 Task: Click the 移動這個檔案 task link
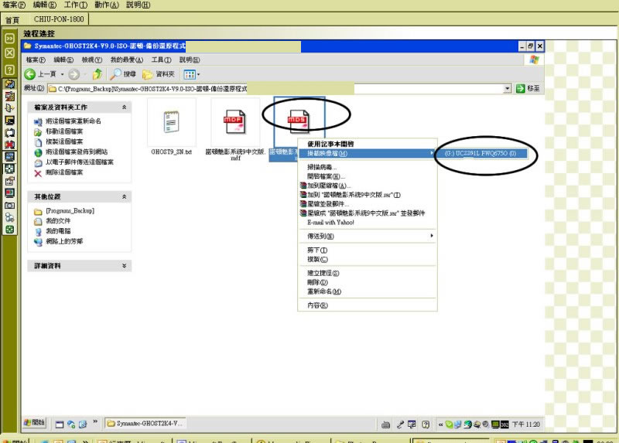pyautogui.click(x=64, y=131)
